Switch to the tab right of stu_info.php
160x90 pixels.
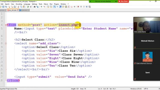pyautogui.click(x=24, y=10)
